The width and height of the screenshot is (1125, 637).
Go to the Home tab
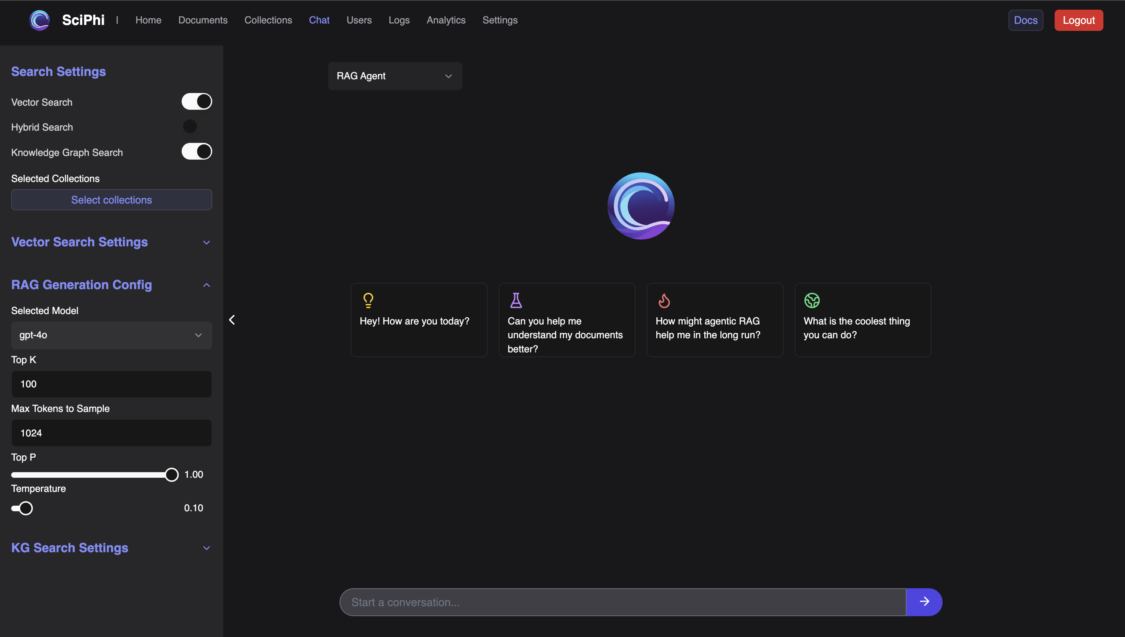click(149, 20)
